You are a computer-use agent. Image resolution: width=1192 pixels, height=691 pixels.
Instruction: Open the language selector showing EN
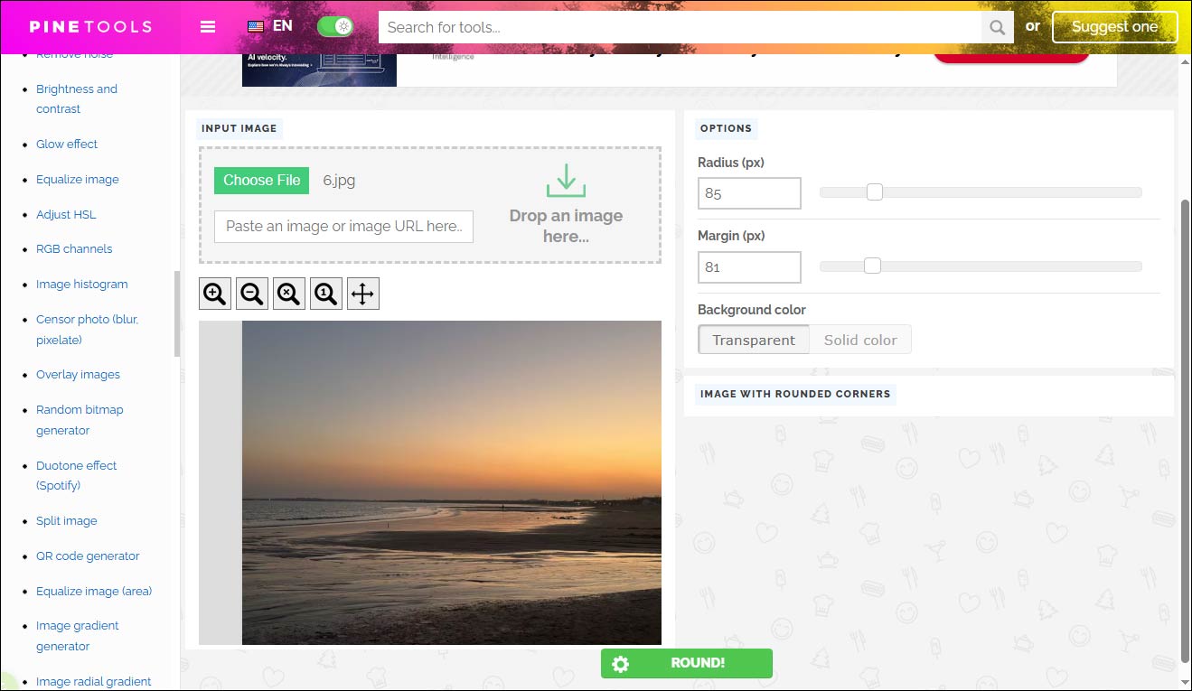269,25
